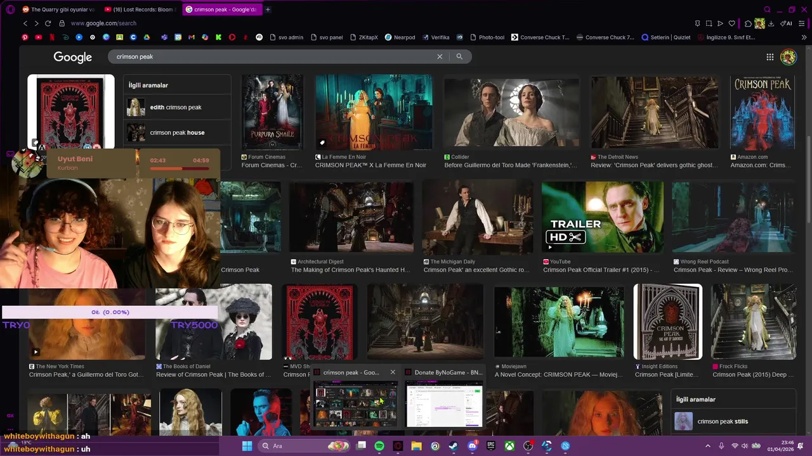Open the Windows Start menu
Screen dimensions: 812x456
[247, 446]
